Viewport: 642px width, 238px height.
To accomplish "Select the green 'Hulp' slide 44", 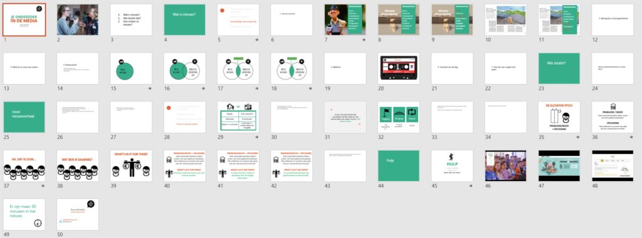I will 399,165.
